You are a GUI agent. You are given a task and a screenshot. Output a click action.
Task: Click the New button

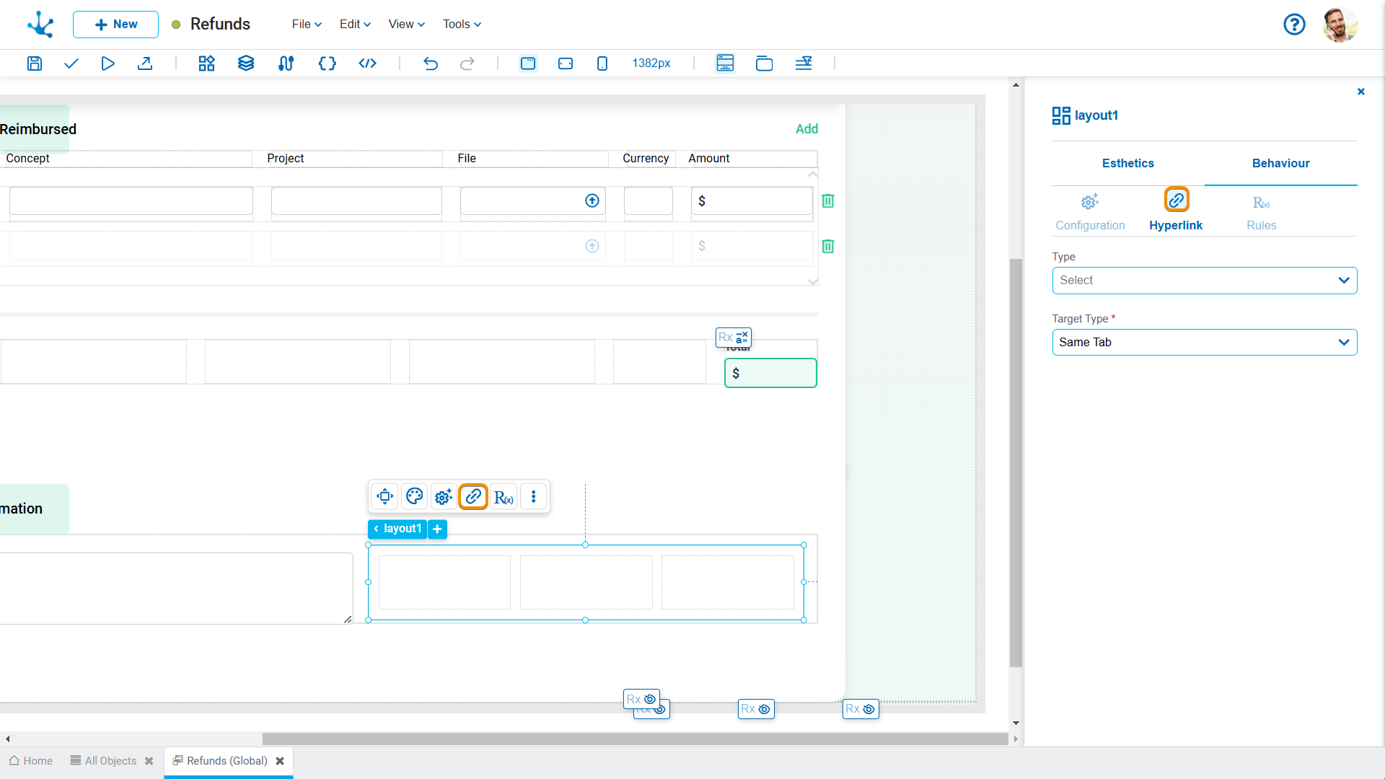click(x=115, y=24)
